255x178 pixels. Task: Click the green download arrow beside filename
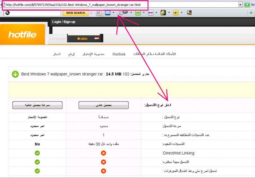click(15, 74)
